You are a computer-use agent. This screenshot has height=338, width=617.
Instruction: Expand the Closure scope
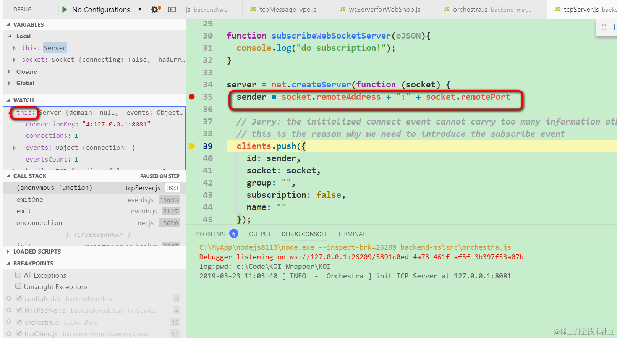tap(9, 71)
